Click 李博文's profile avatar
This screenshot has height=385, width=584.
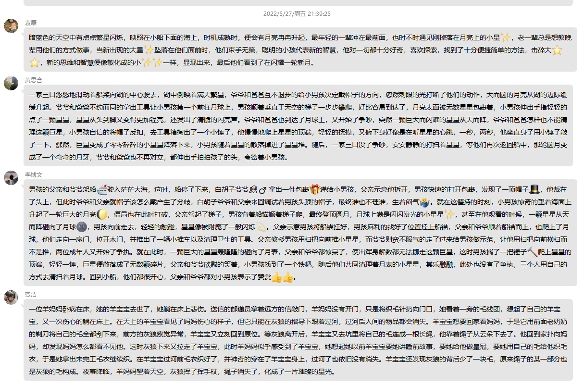11,178
